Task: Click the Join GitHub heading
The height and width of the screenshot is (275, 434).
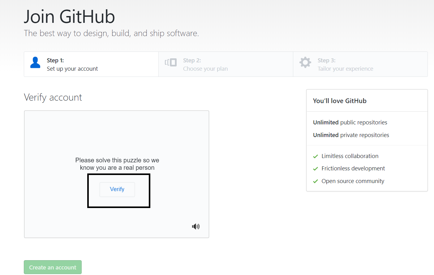Action: [70, 17]
